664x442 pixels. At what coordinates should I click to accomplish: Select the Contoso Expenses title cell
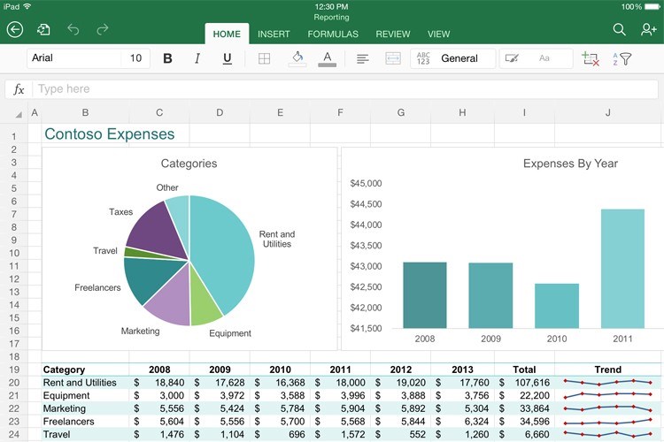coord(110,134)
